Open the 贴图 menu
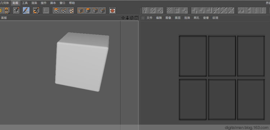 (15, 3)
